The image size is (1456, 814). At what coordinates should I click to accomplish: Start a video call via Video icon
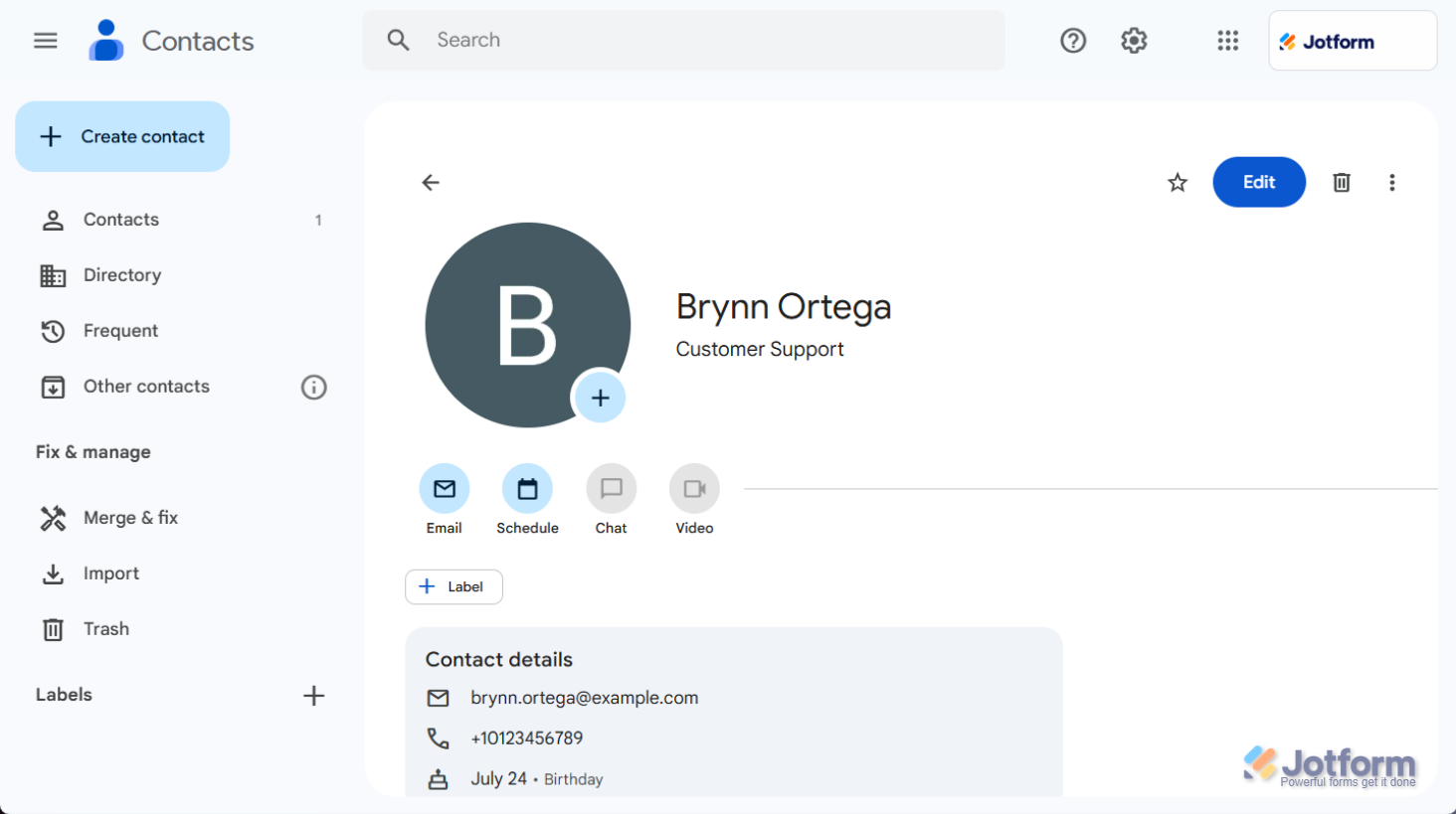point(694,489)
